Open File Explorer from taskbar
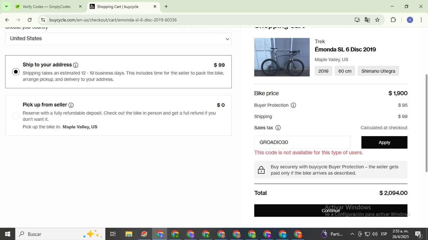The height and width of the screenshot is (240, 428). (x=129, y=234)
